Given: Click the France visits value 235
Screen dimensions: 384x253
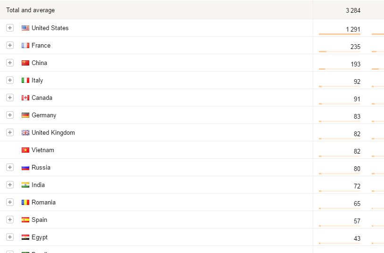Looking at the screenshot, I should click(x=355, y=47).
